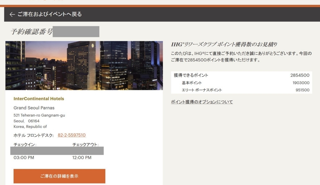Click the hotel skyline photo
This screenshot has width=320, height=185.
(x=84, y=66)
